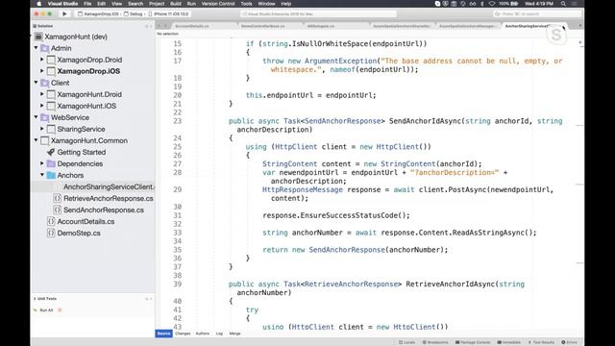Pick the iPhone 11 iOS 13.0 target

coord(169,13)
